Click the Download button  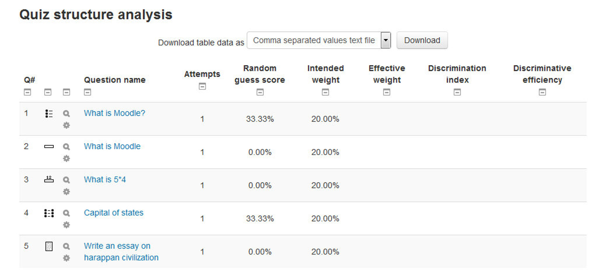point(422,40)
